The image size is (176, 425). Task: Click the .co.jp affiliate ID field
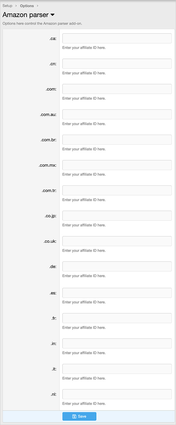tap(117, 216)
